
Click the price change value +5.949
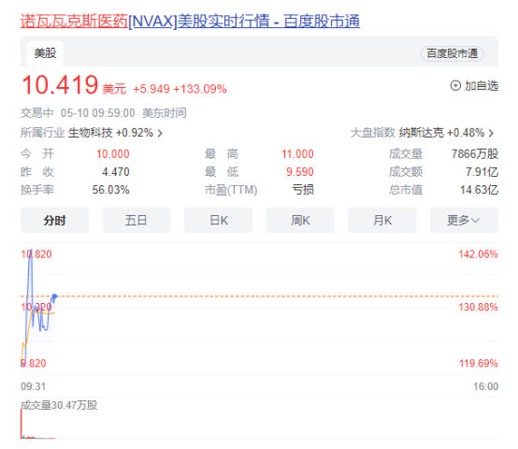151,89
